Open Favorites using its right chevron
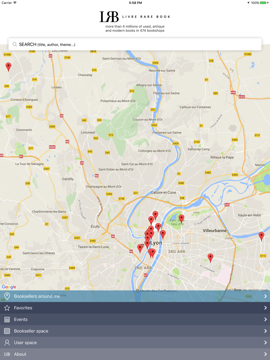The width and height of the screenshot is (270, 360). point(265,308)
